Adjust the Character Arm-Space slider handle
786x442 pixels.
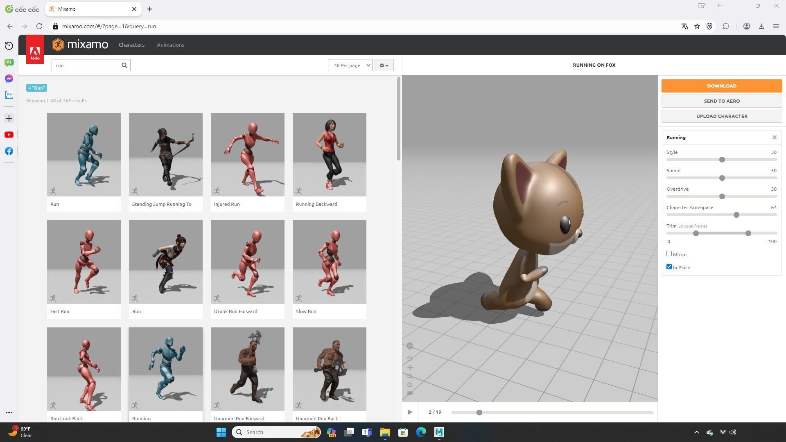[x=736, y=215]
